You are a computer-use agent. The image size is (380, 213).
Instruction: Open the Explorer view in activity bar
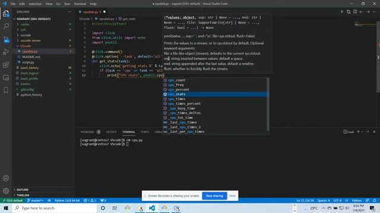[x=6, y=14]
